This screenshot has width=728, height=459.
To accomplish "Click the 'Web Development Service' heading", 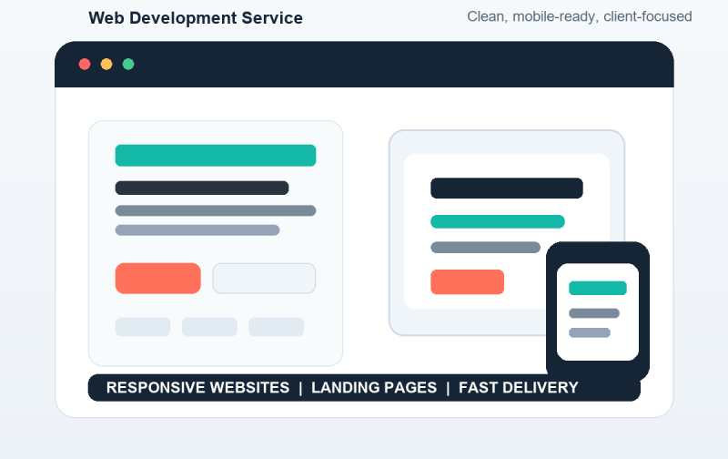I will coord(196,18).
